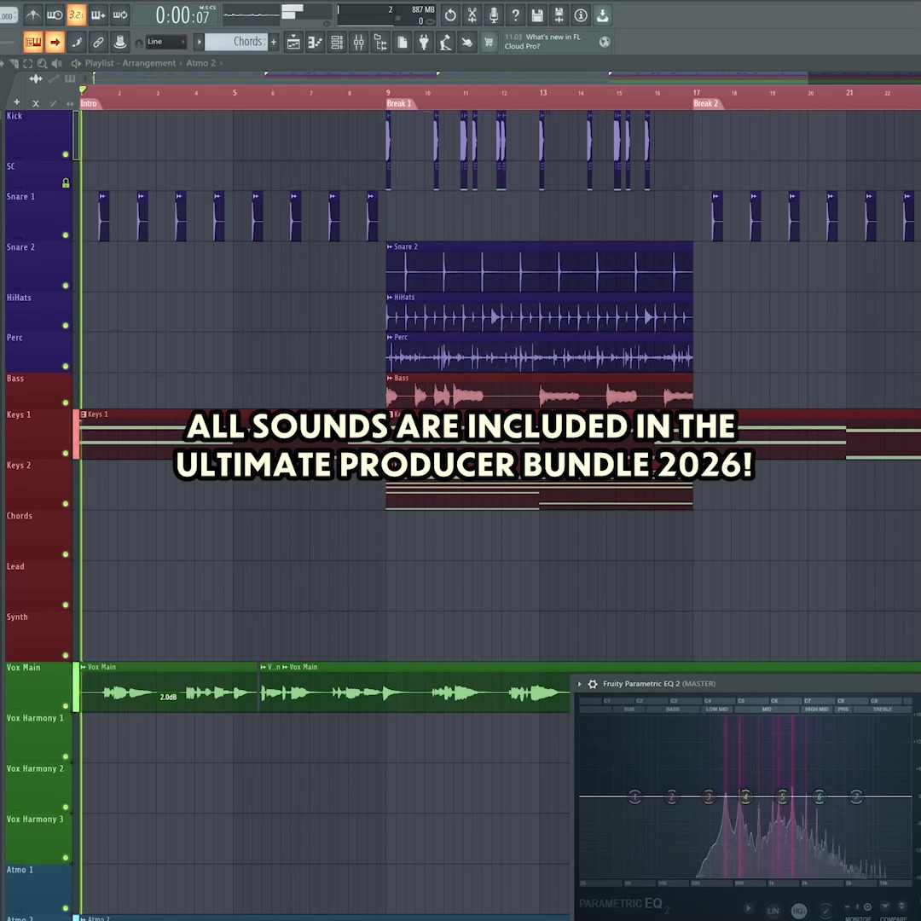Open project picker icon
The image size is (921, 921).
point(402,42)
